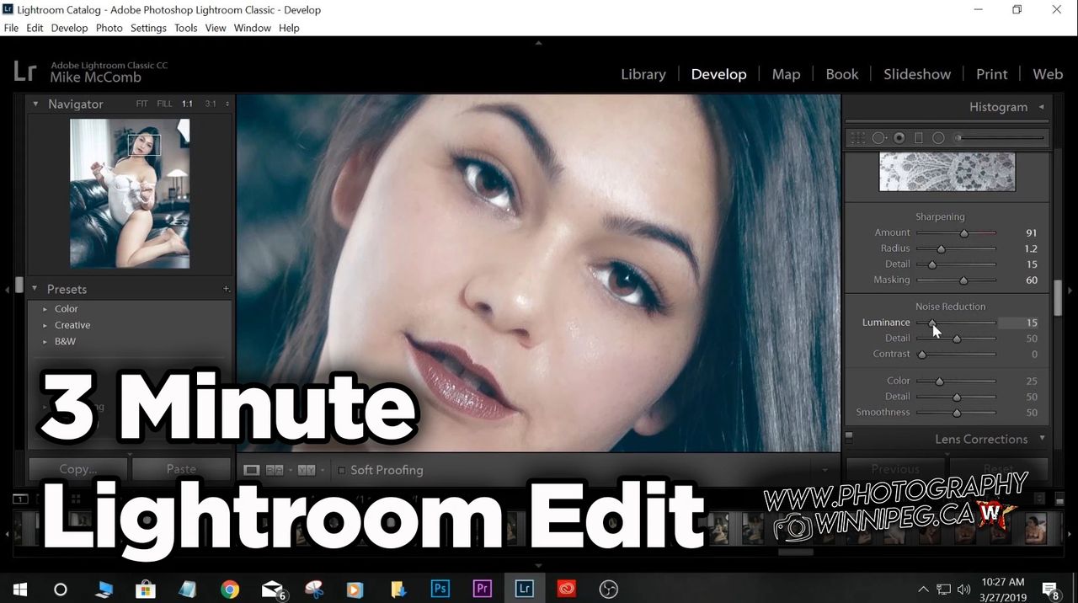Expand the Color presets group
1078x603 pixels.
click(x=45, y=309)
